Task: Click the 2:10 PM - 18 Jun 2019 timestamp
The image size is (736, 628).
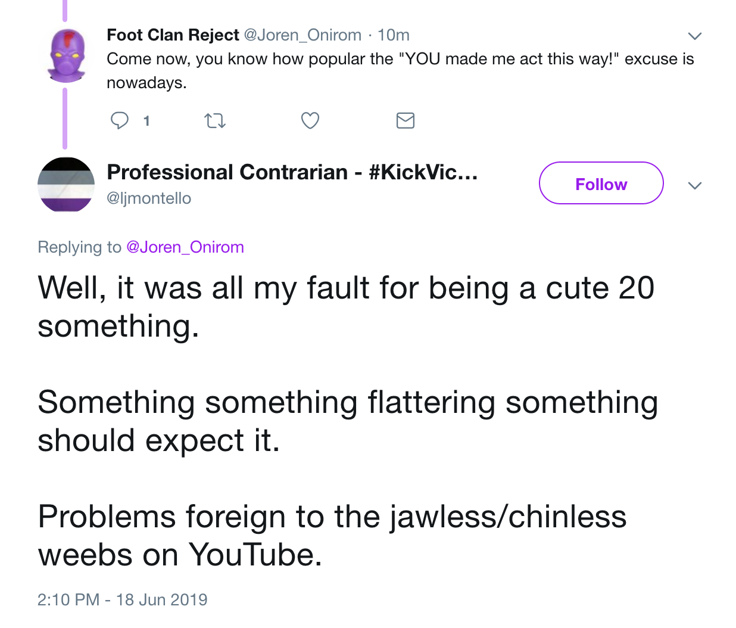Action: pos(122,599)
